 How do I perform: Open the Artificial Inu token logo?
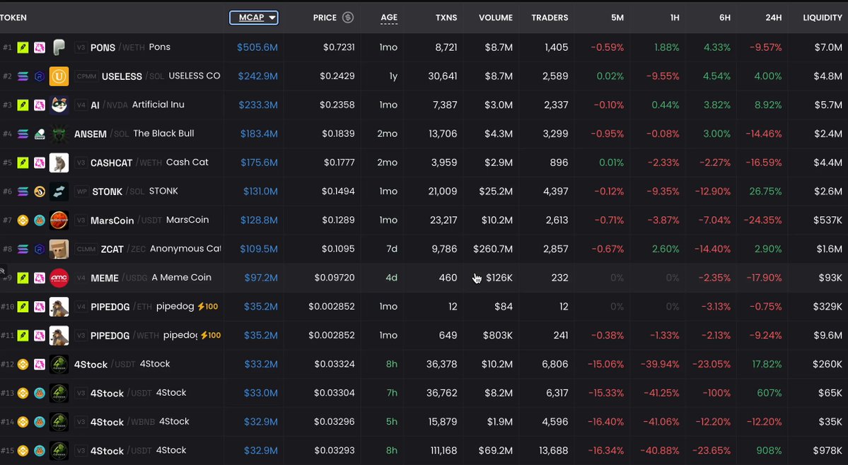tap(59, 105)
